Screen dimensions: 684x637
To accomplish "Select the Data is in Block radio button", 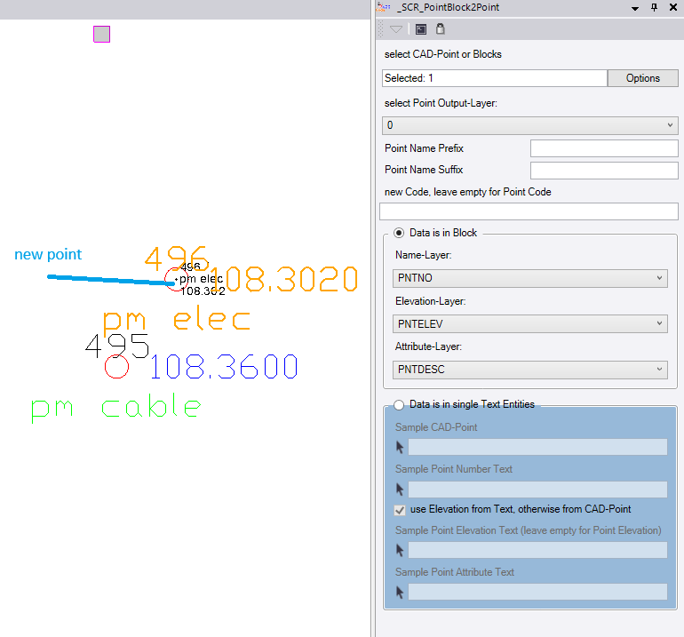I will pos(399,233).
